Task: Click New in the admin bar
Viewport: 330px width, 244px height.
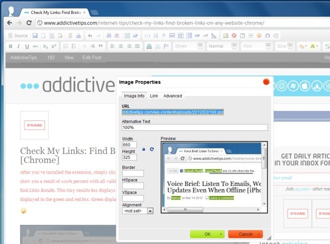Action: click(69, 57)
